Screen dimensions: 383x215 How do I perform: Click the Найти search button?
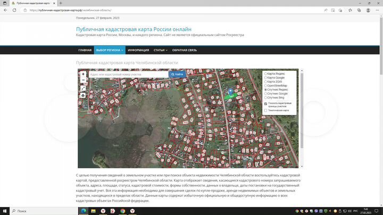[177, 74]
